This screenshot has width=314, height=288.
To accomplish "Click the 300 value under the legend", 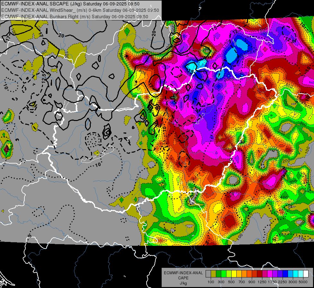I will [x=221, y=282].
